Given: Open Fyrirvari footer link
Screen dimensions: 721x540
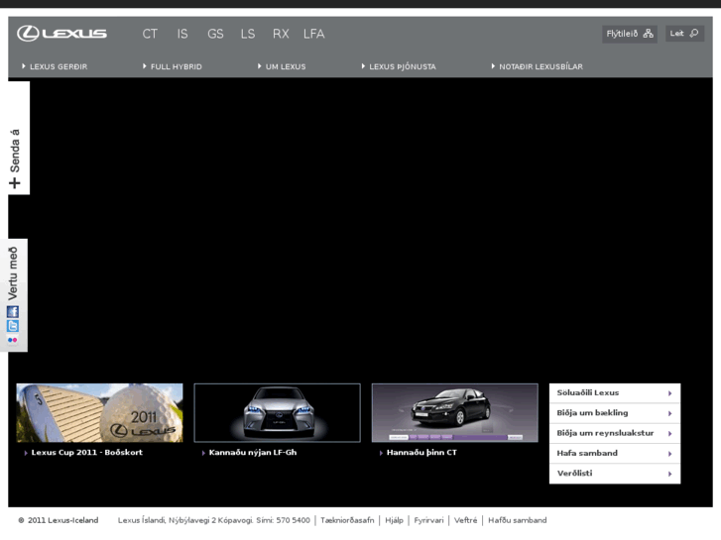Looking at the screenshot, I should tap(428, 520).
